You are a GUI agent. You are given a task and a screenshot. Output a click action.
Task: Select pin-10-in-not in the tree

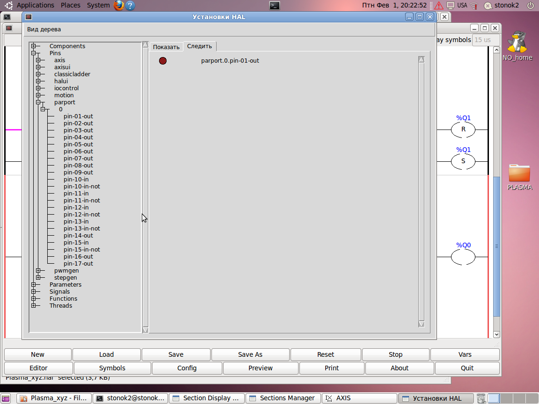coord(82,187)
